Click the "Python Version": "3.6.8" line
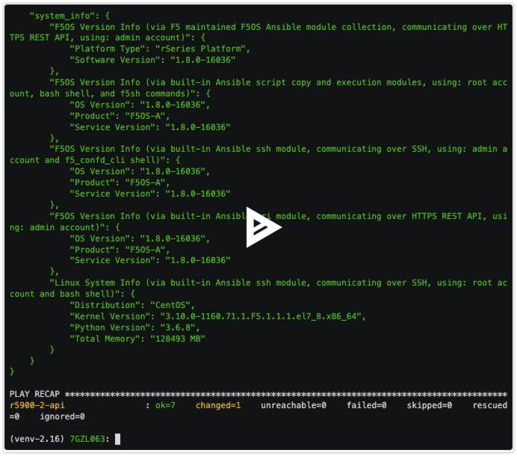517x456 pixels. pyautogui.click(x=134, y=327)
